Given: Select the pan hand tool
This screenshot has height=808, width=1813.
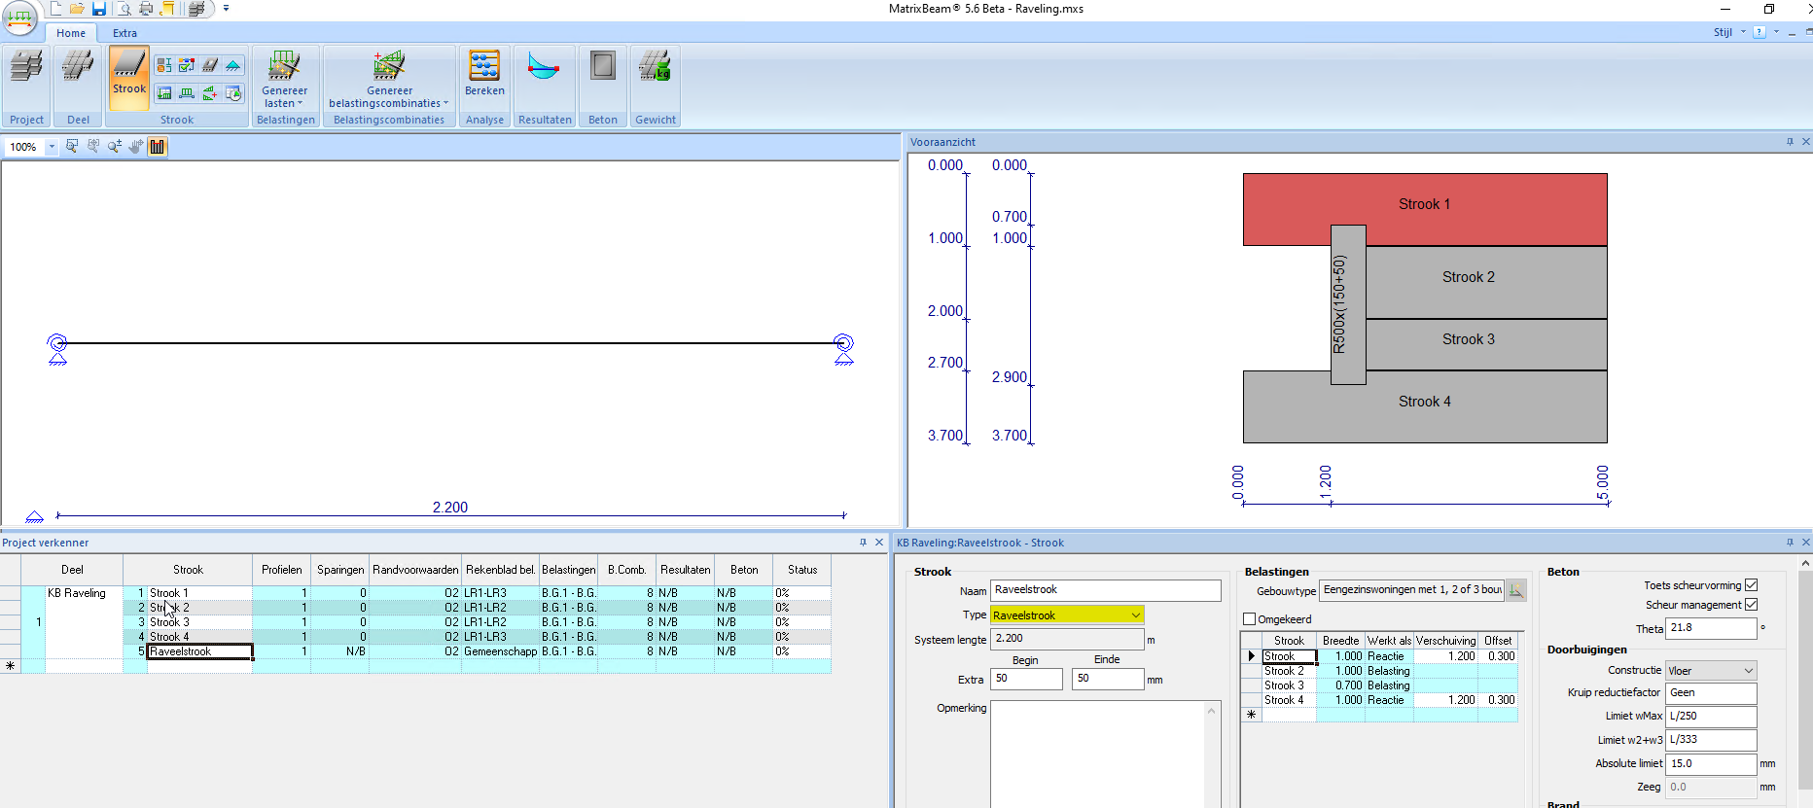Looking at the screenshot, I should tap(135, 146).
